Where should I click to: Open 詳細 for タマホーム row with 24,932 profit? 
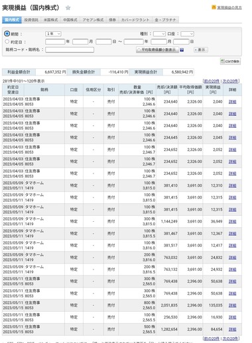point(232,269)
